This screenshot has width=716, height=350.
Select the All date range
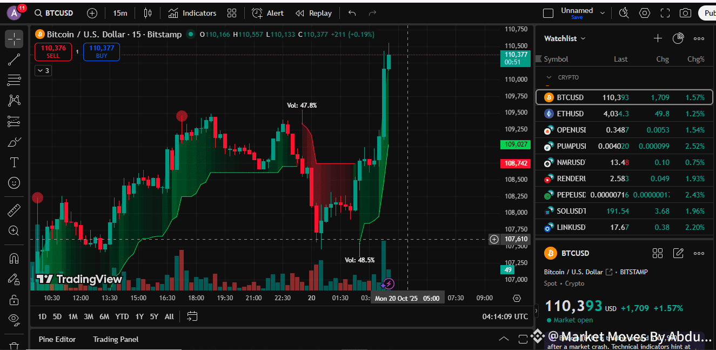click(169, 316)
